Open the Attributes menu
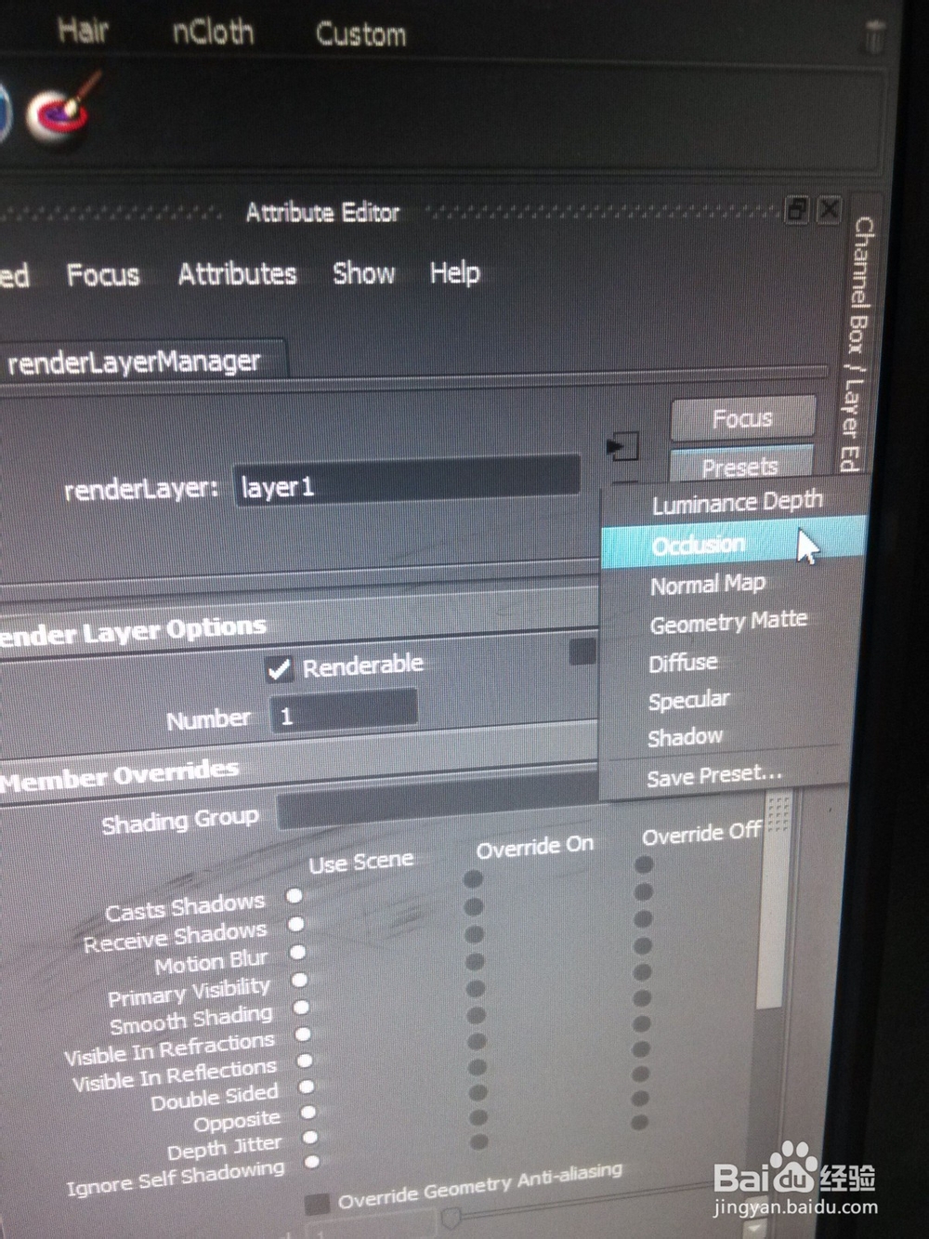 tap(237, 273)
